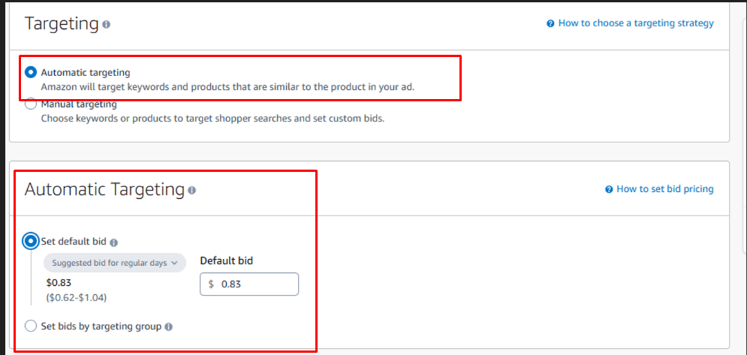Enable Set bids by targeting group option
The image size is (747, 355).
[31, 326]
